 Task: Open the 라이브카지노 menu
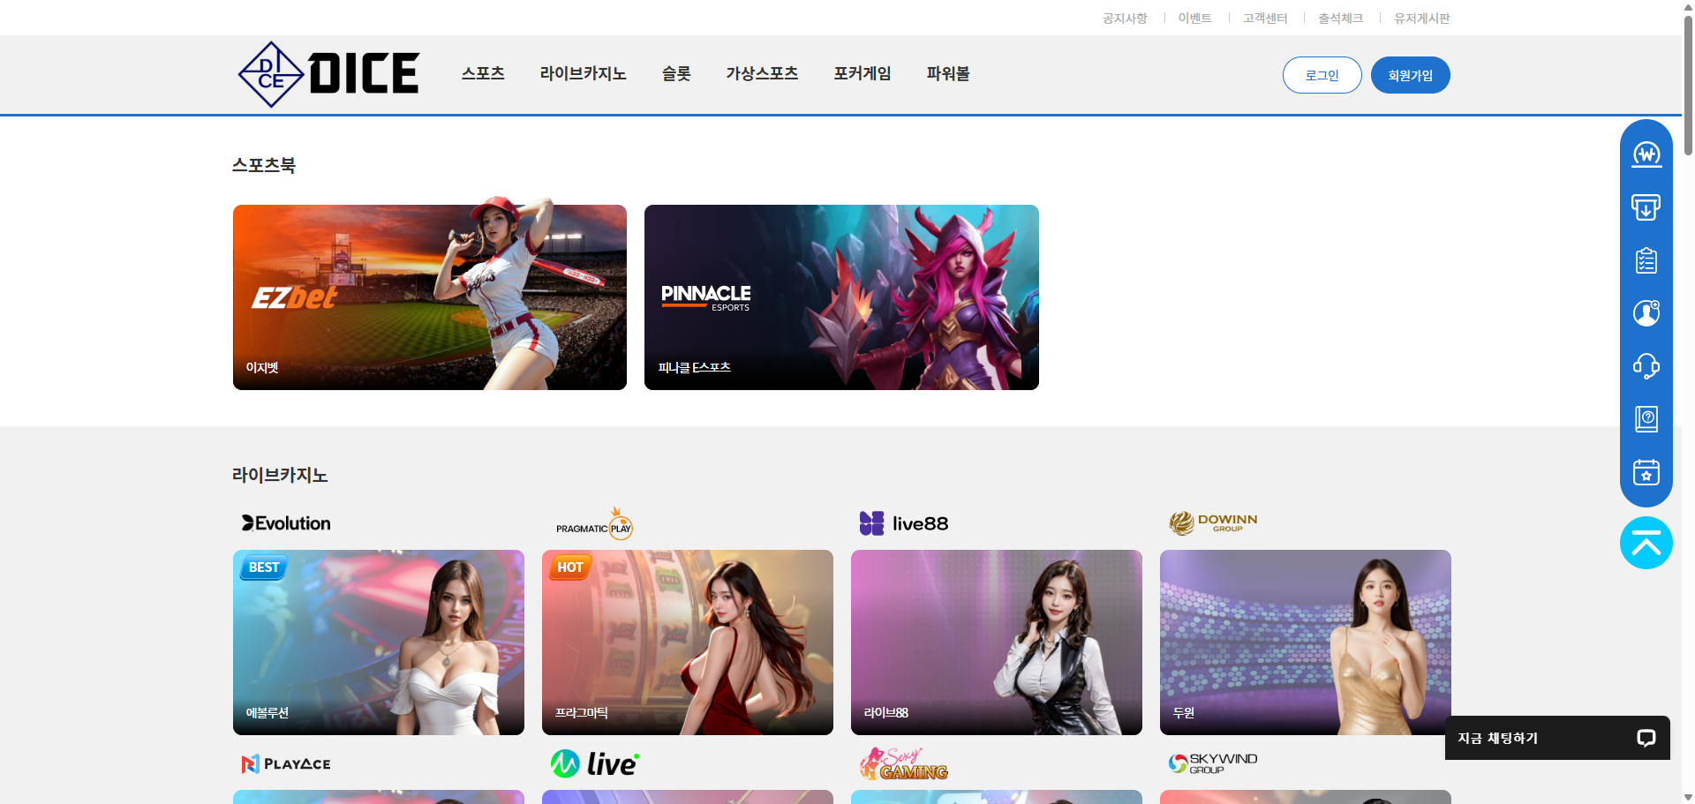[x=584, y=74]
